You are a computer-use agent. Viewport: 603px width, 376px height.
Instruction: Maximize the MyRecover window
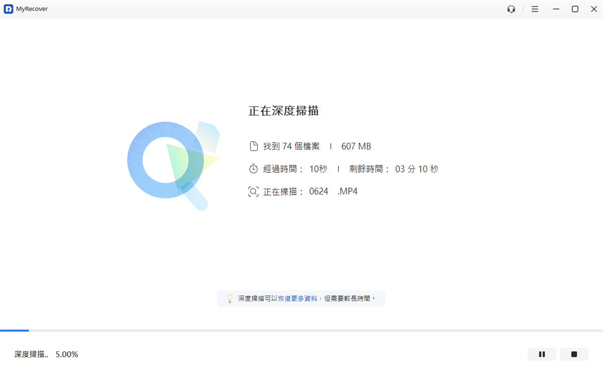click(x=575, y=9)
